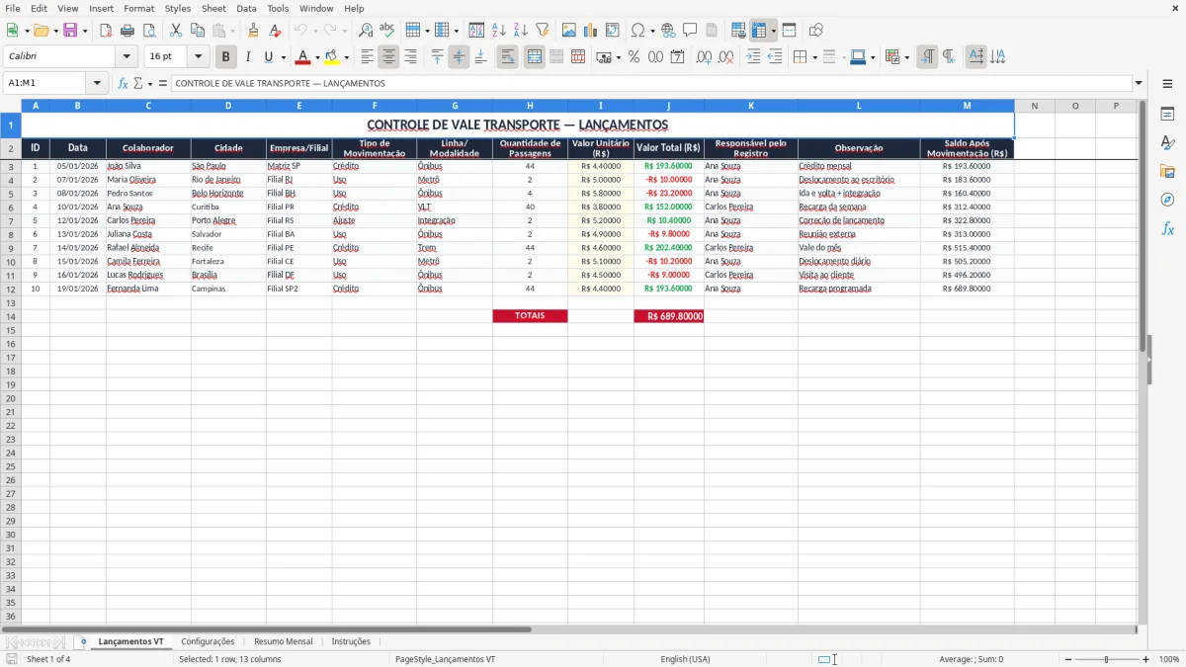The image size is (1186, 667).
Task: Adjust the zoom slider handle
Action: (x=1107, y=659)
